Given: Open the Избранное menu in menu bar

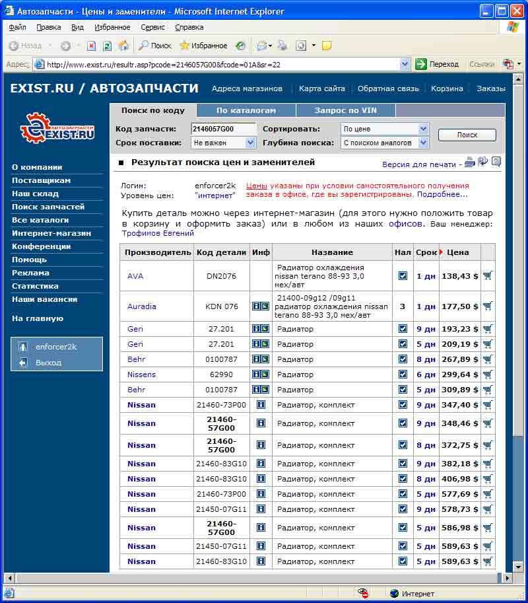Looking at the screenshot, I should [x=112, y=27].
